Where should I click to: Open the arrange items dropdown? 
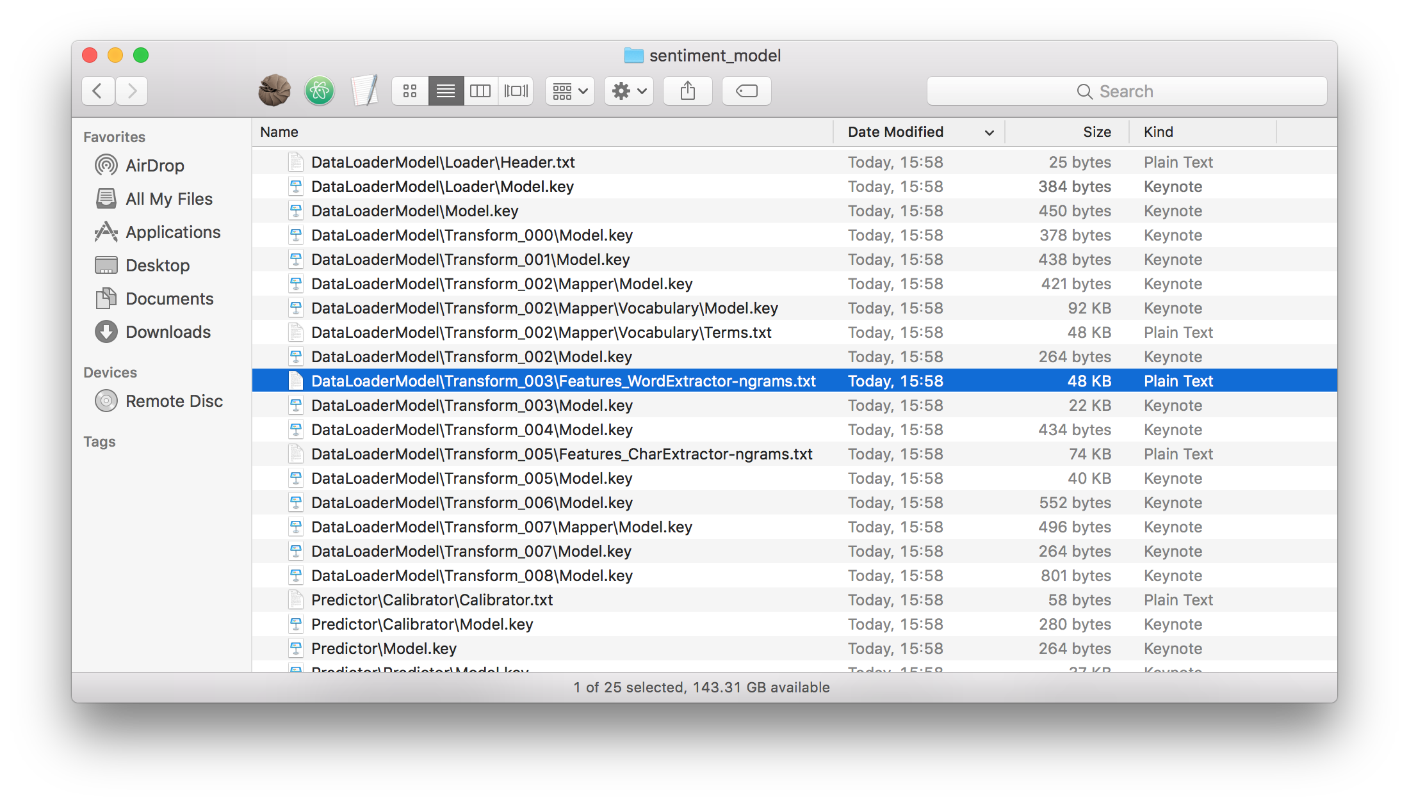point(569,90)
